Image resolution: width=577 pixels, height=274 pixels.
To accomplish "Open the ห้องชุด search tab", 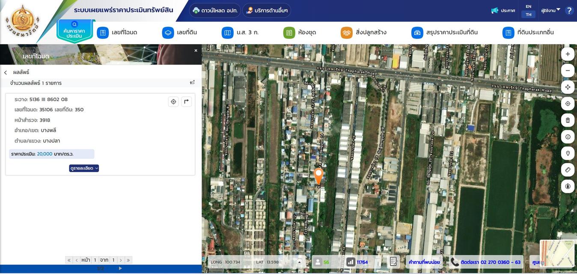I will (300, 33).
